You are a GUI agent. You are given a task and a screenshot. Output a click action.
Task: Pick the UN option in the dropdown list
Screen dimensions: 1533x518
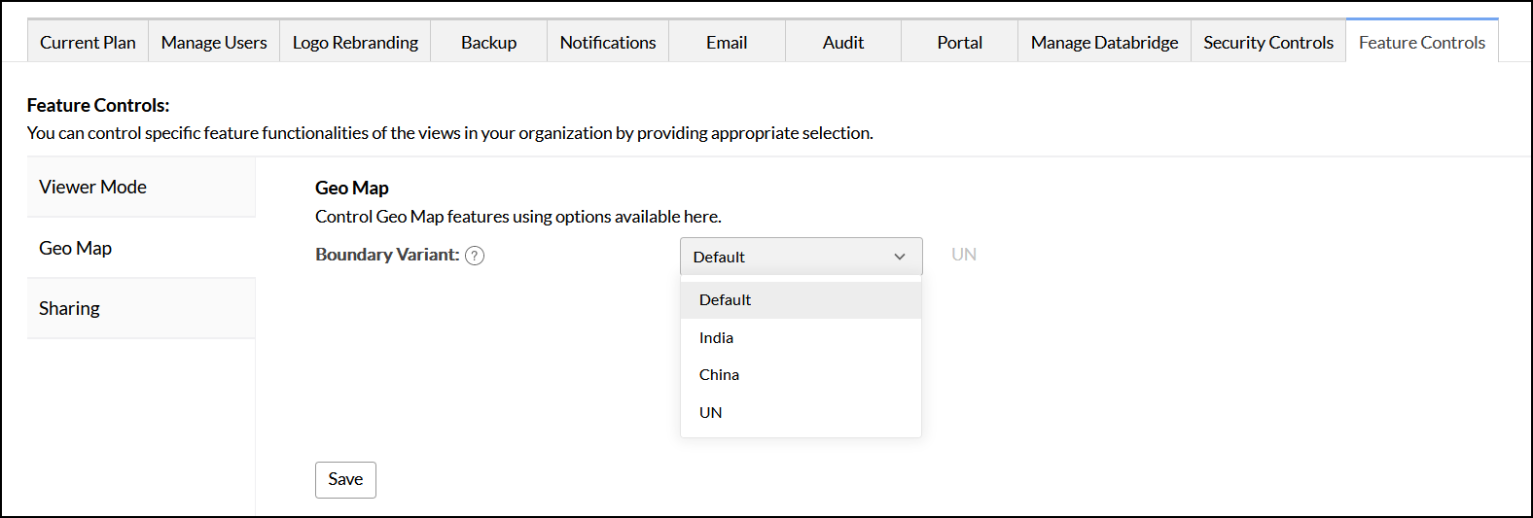point(711,413)
